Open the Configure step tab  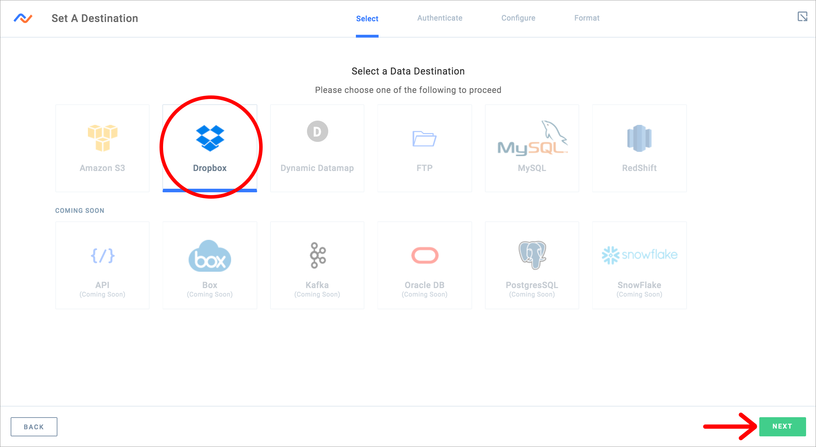[x=518, y=18]
